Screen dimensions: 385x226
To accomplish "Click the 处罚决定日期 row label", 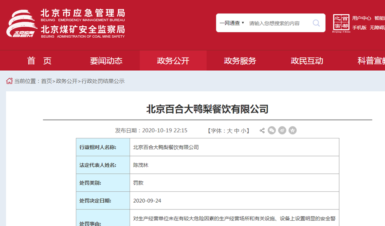I will click(x=95, y=201).
